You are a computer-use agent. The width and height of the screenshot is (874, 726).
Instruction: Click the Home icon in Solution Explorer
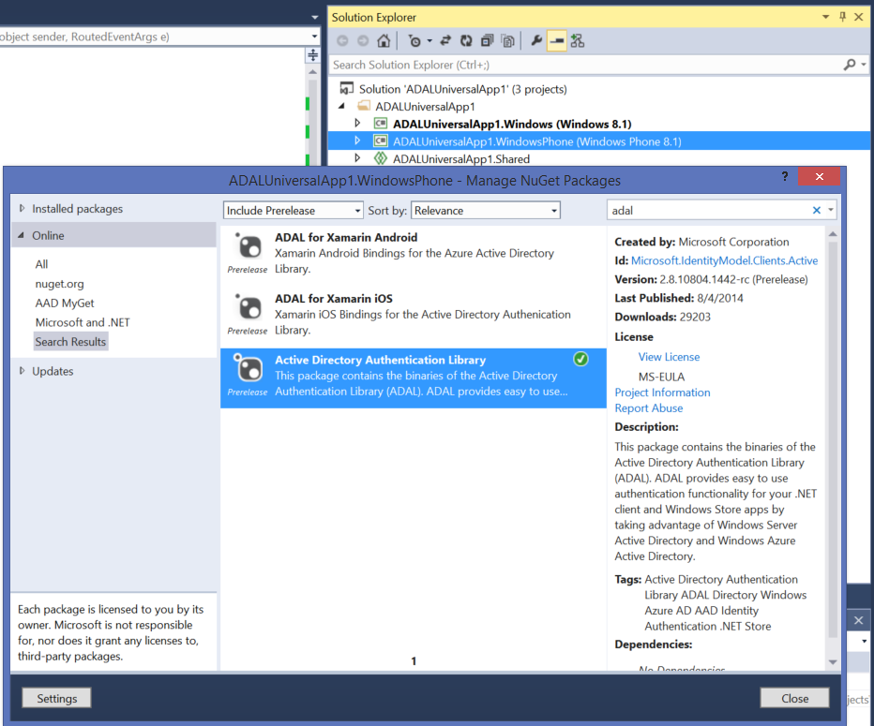384,40
